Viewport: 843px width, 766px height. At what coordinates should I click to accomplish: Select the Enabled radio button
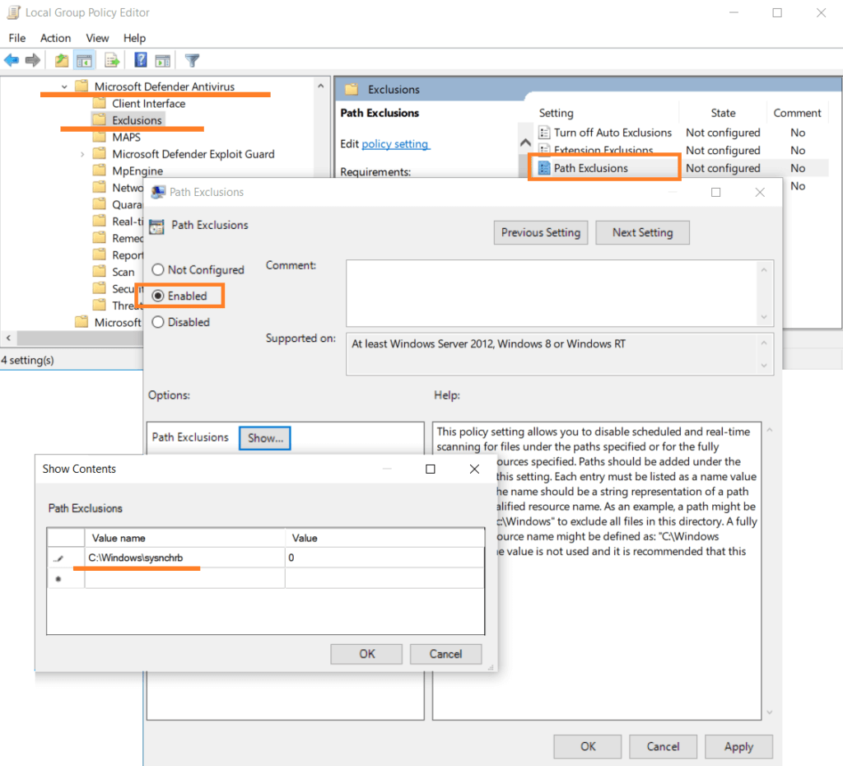(158, 296)
